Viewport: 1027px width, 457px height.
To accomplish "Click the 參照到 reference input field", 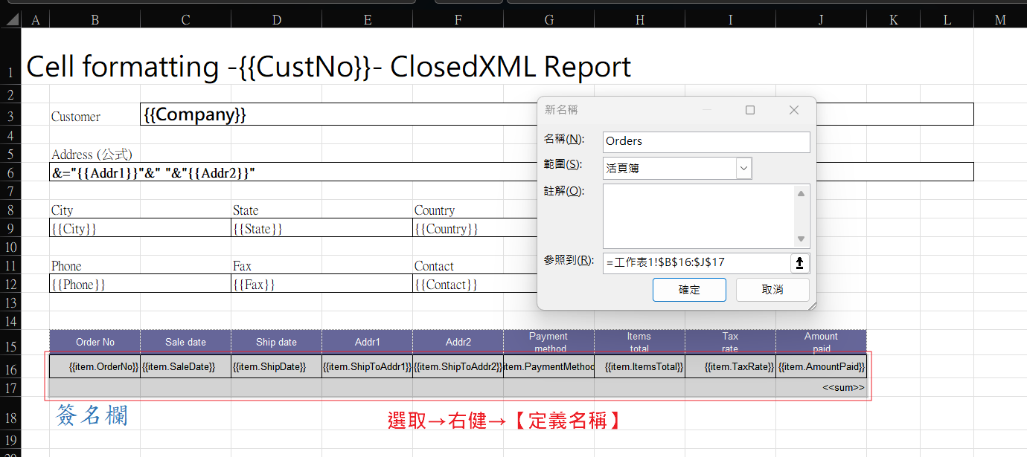I will coord(696,262).
